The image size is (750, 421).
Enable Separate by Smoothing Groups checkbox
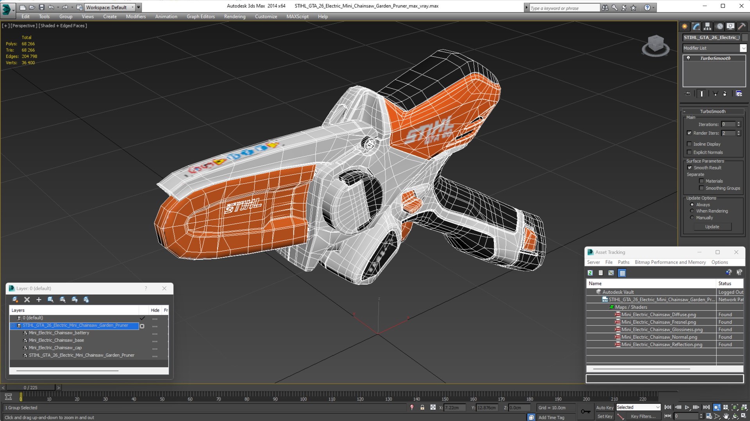click(x=702, y=188)
